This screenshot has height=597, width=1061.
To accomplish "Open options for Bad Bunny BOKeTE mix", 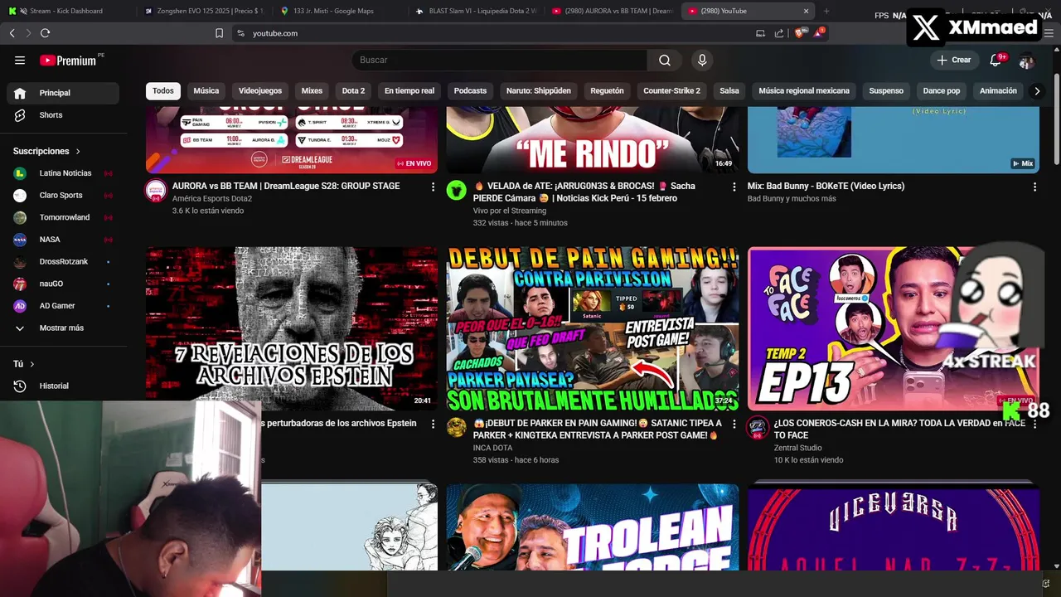I will pyautogui.click(x=1034, y=187).
